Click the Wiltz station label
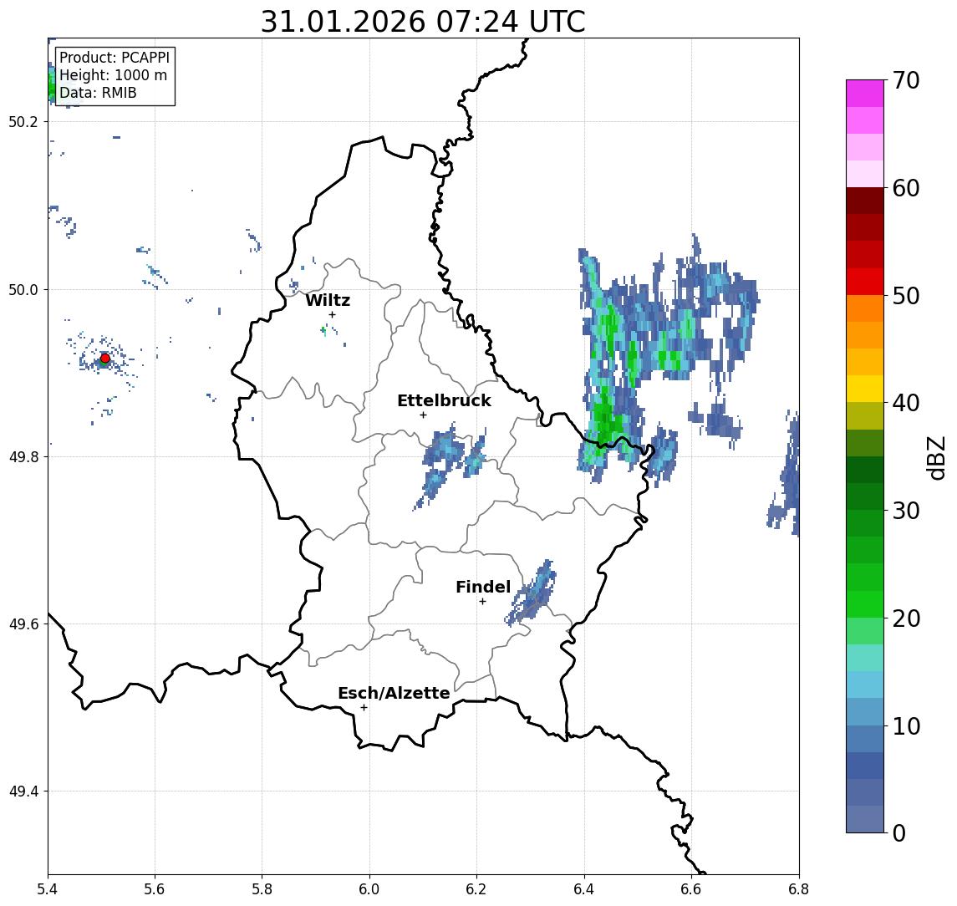The image size is (957, 906). [x=328, y=300]
